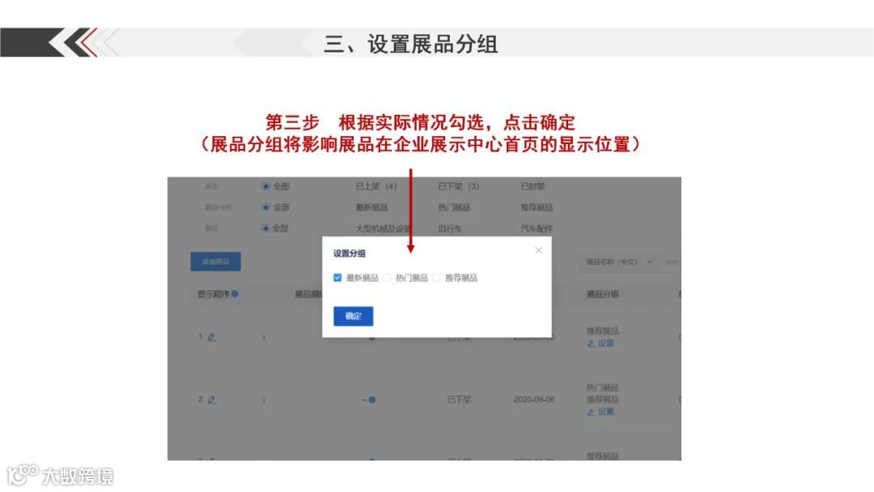The image size is (874, 492).
Task: Click the 展品分组 column header
Action: (603, 295)
